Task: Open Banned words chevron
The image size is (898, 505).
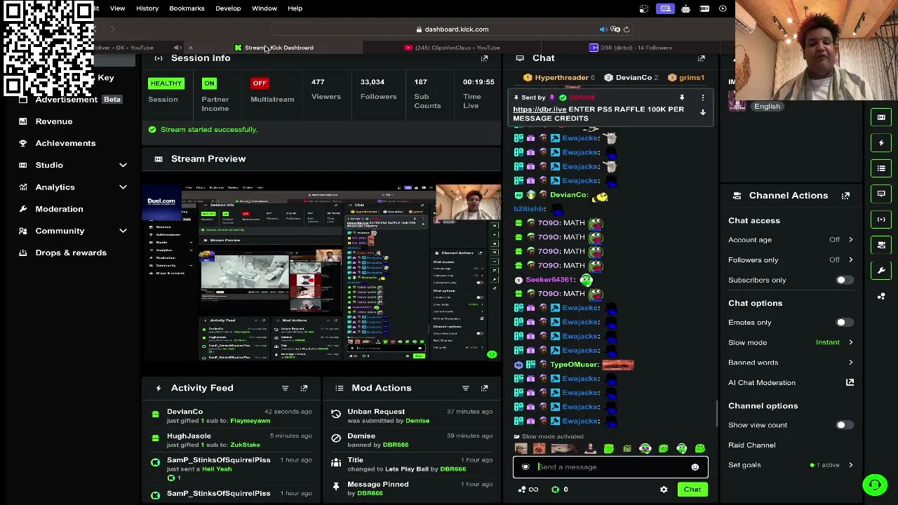Action: pos(850,363)
